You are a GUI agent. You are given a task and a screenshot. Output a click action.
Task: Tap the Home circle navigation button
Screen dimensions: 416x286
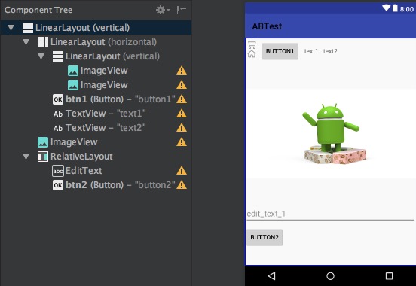point(330,276)
